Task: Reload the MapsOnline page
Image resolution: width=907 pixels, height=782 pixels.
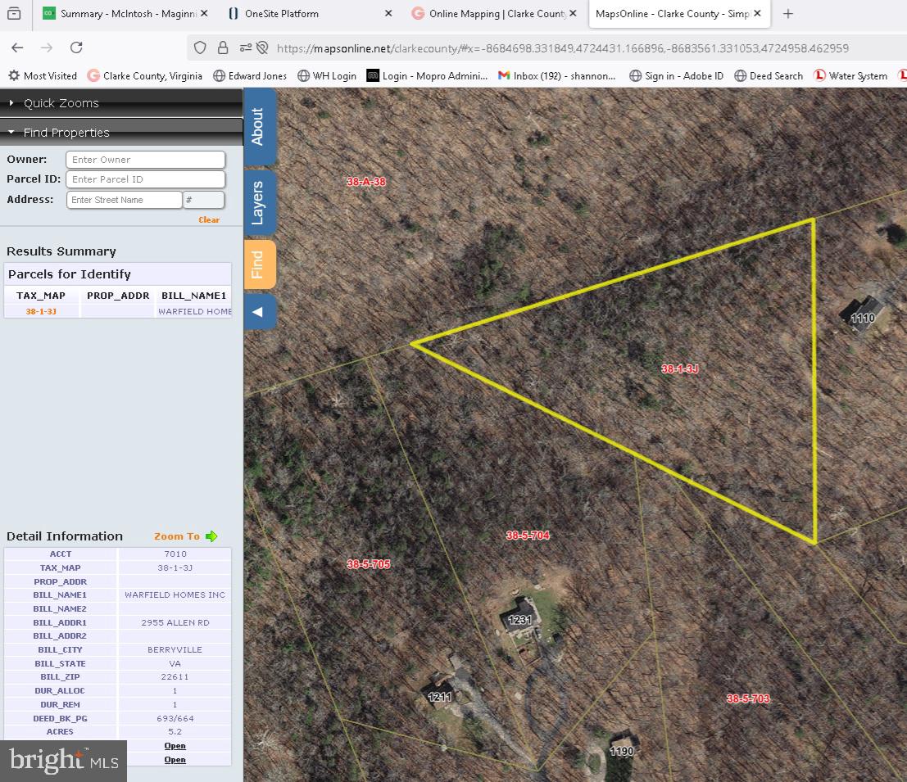Action: pyautogui.click(x=76, y=47)
